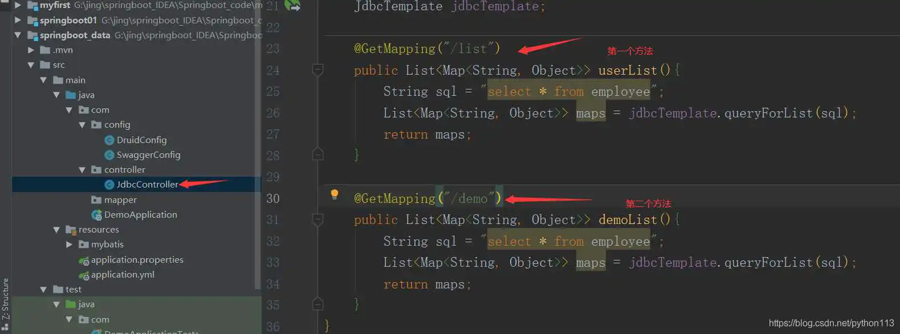Click line number 24 in the gutter
Screen dimensions: 900x334
click(x=273, y=71)
